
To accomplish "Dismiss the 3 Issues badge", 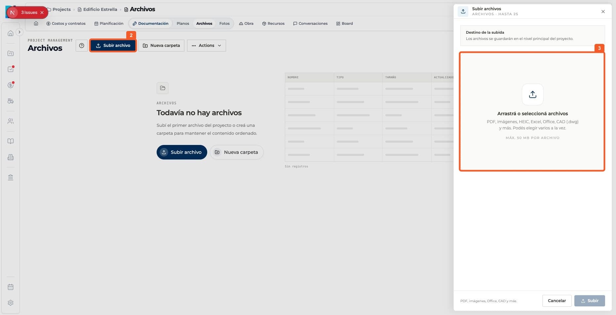I will pyautogui.click(x=42, y=13).
